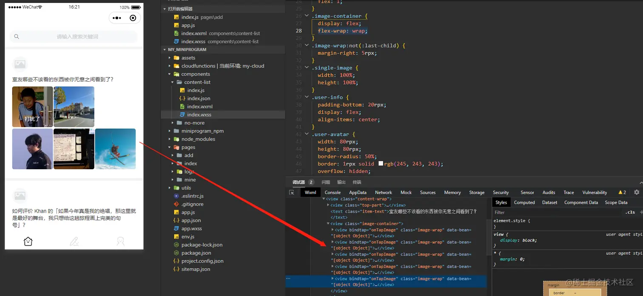Collapse the content-list folder

[173, 82]
